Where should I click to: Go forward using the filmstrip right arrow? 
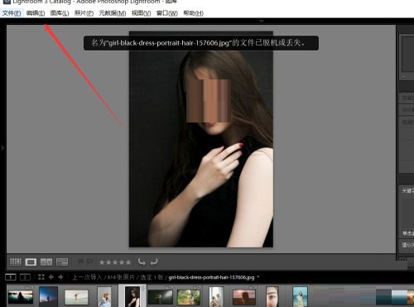60,277
